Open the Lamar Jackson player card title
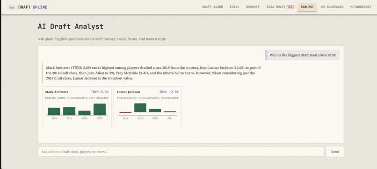377x169 pixels. tap(128, 92)
